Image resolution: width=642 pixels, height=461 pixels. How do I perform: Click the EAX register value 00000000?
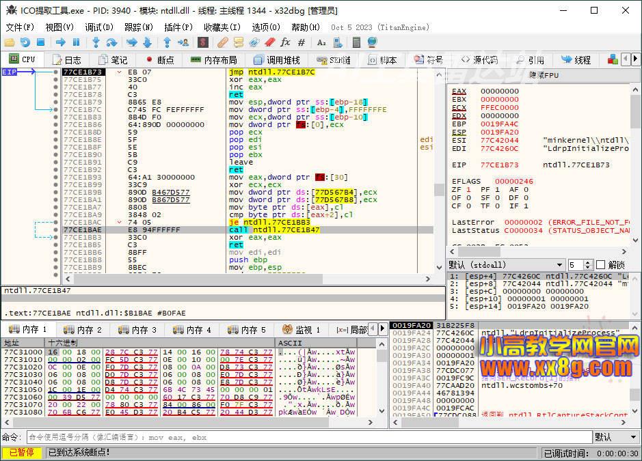click(x=500, y=92)
